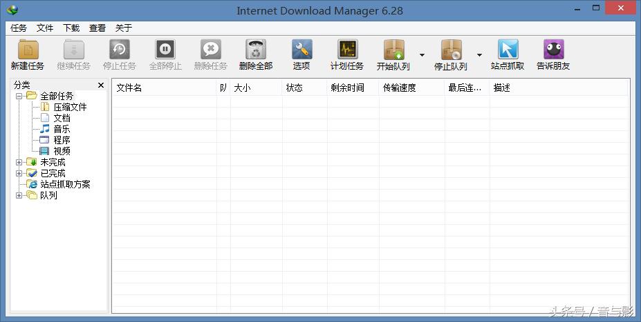The height and width of the screenshot is (322, 641).
Task: Click the 停止队列 (stop queue) icon
Action: 451,50
